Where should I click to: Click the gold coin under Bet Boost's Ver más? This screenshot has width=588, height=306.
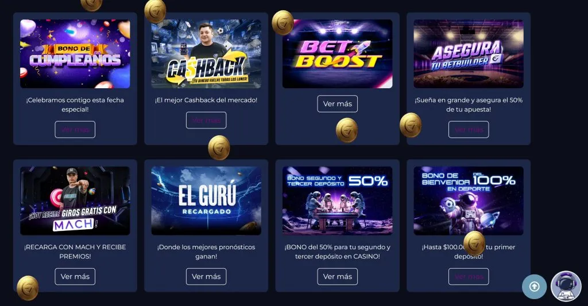click(x=346, y=130)
